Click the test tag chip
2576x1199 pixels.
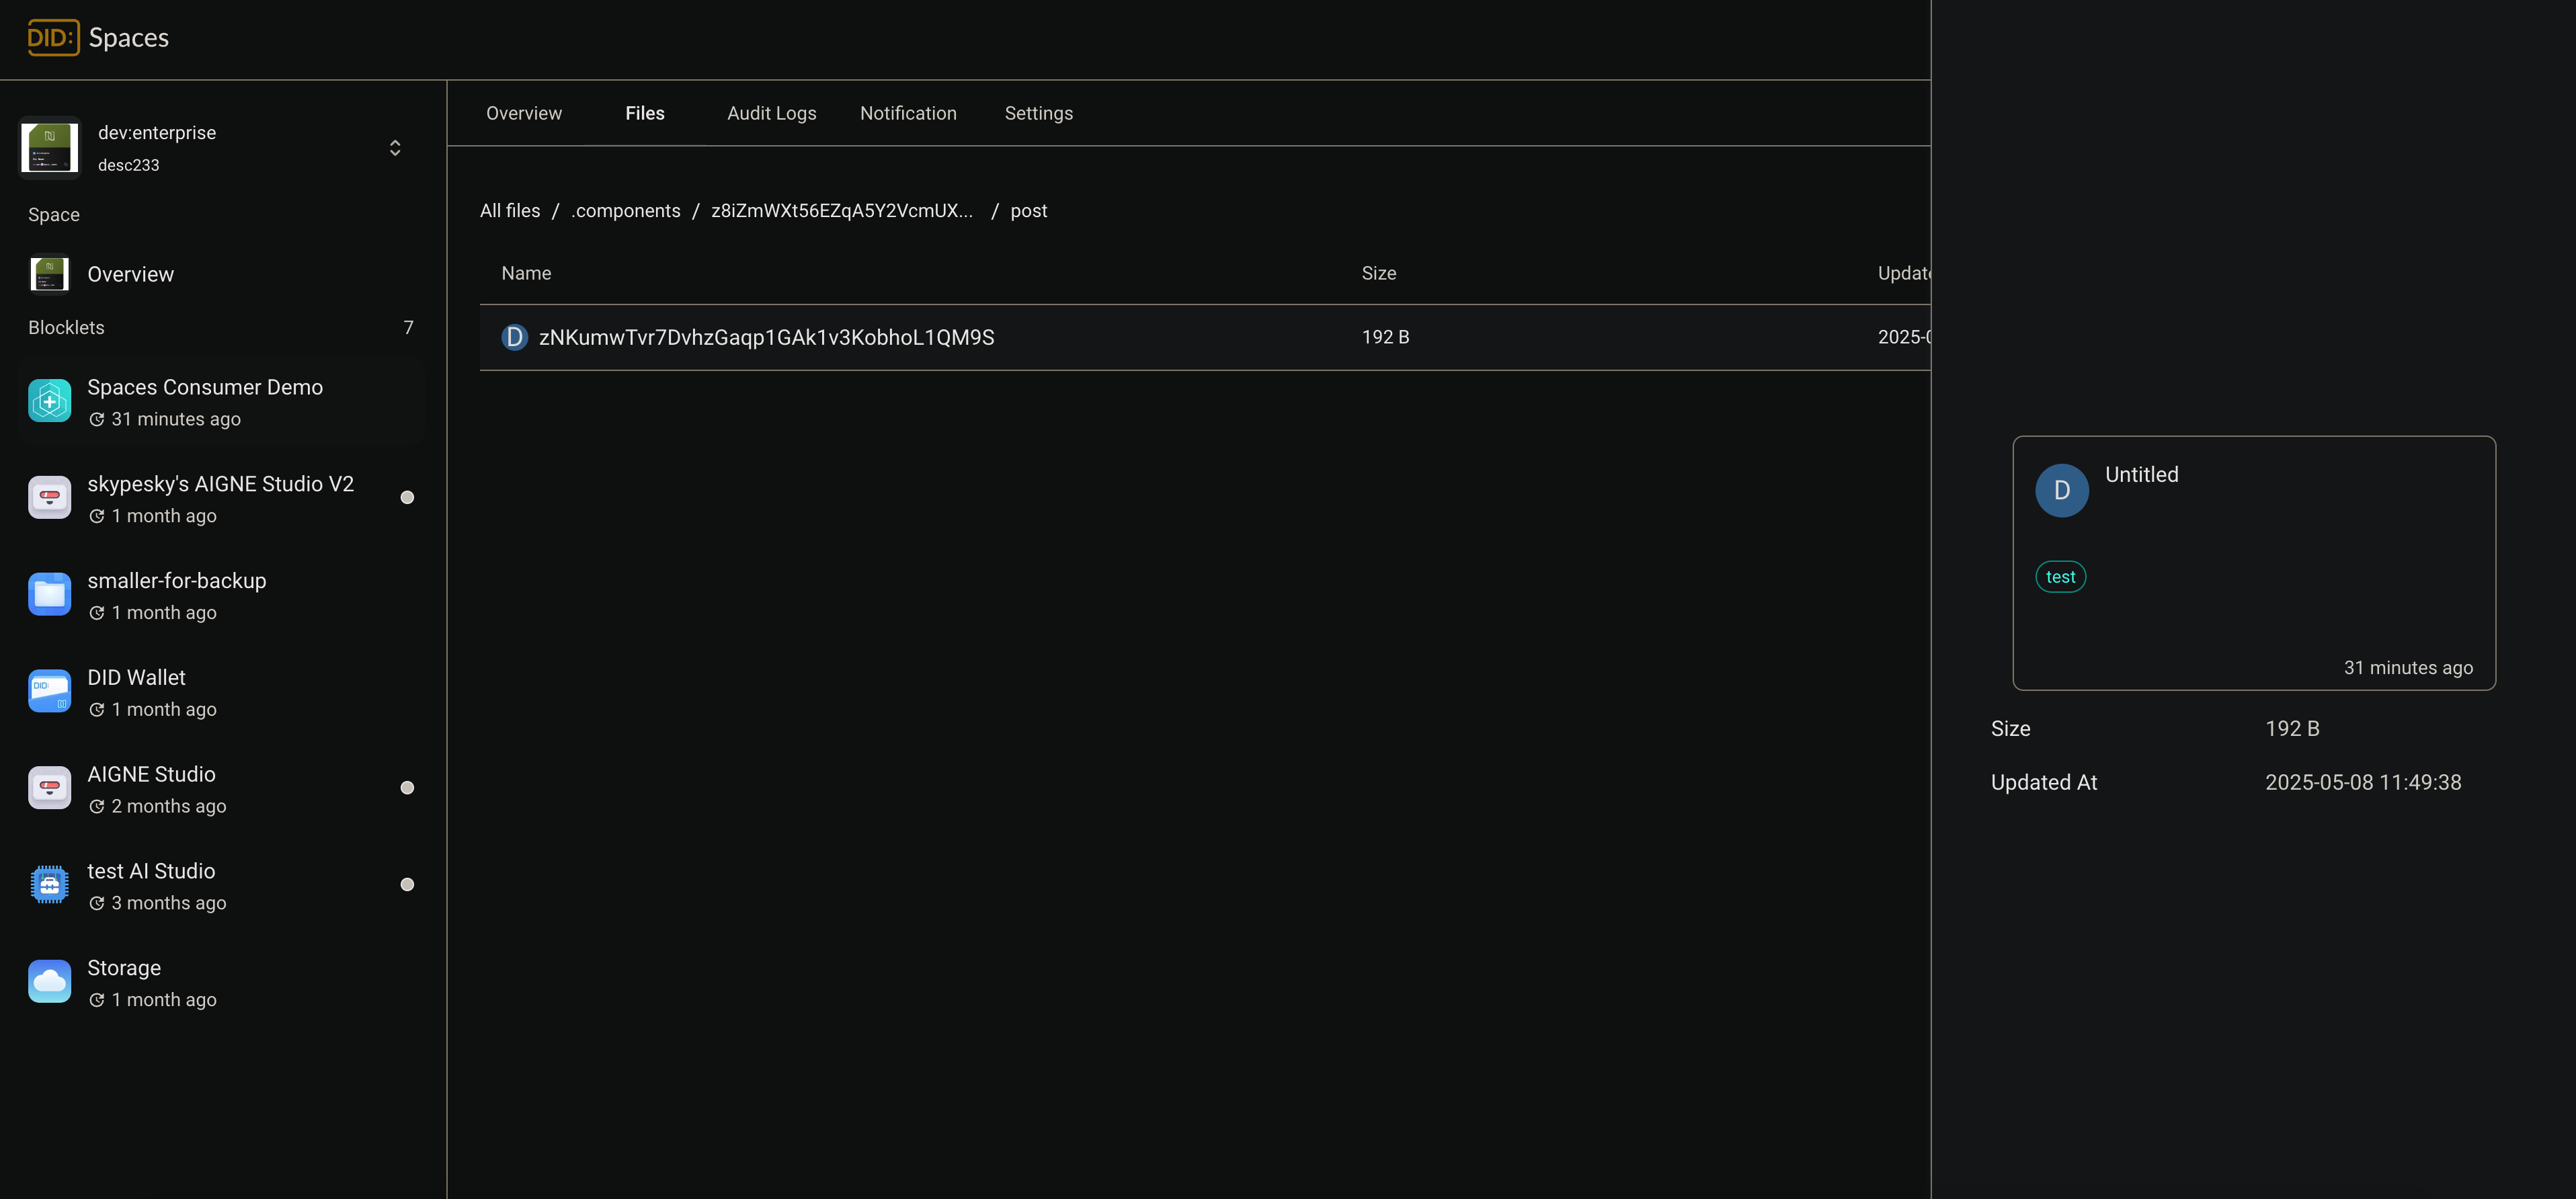(x=2060, y=577)
